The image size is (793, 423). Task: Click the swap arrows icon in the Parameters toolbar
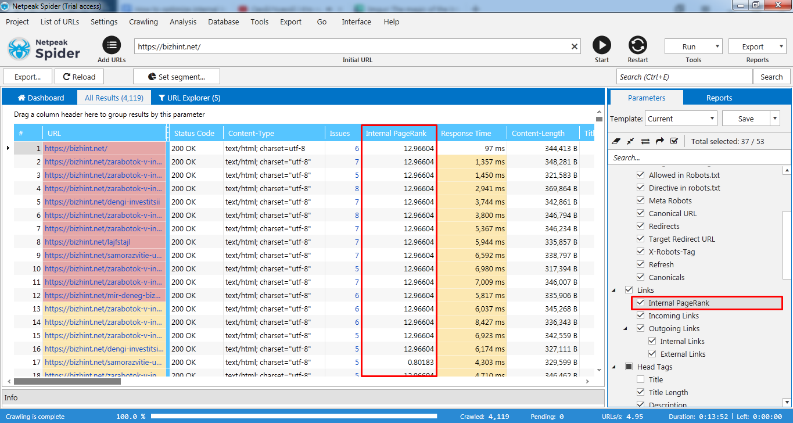click(x=645, y=141)
